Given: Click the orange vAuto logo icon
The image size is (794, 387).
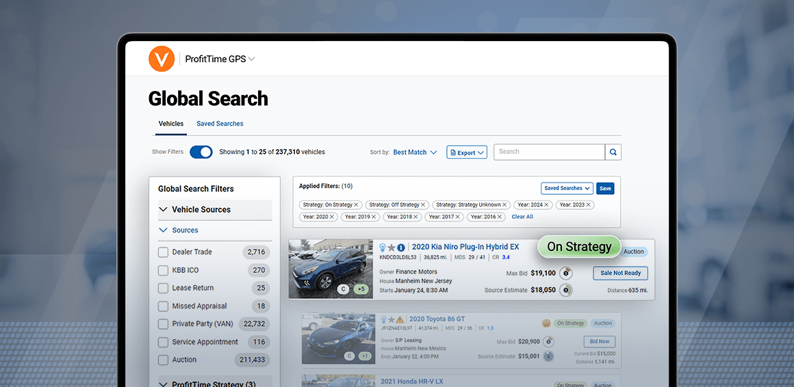Looking at the screenshot, I should 162,59.
